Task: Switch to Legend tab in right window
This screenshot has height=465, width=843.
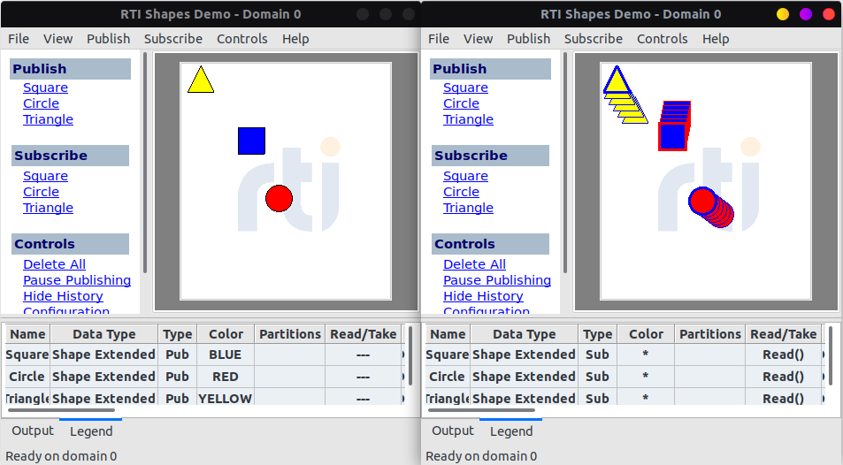Action: [x=510, y=431]
